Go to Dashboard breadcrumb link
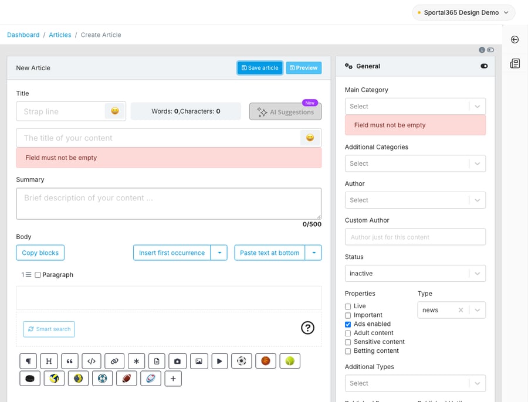Screen dimensions: 528x402 tap(23, 35)
